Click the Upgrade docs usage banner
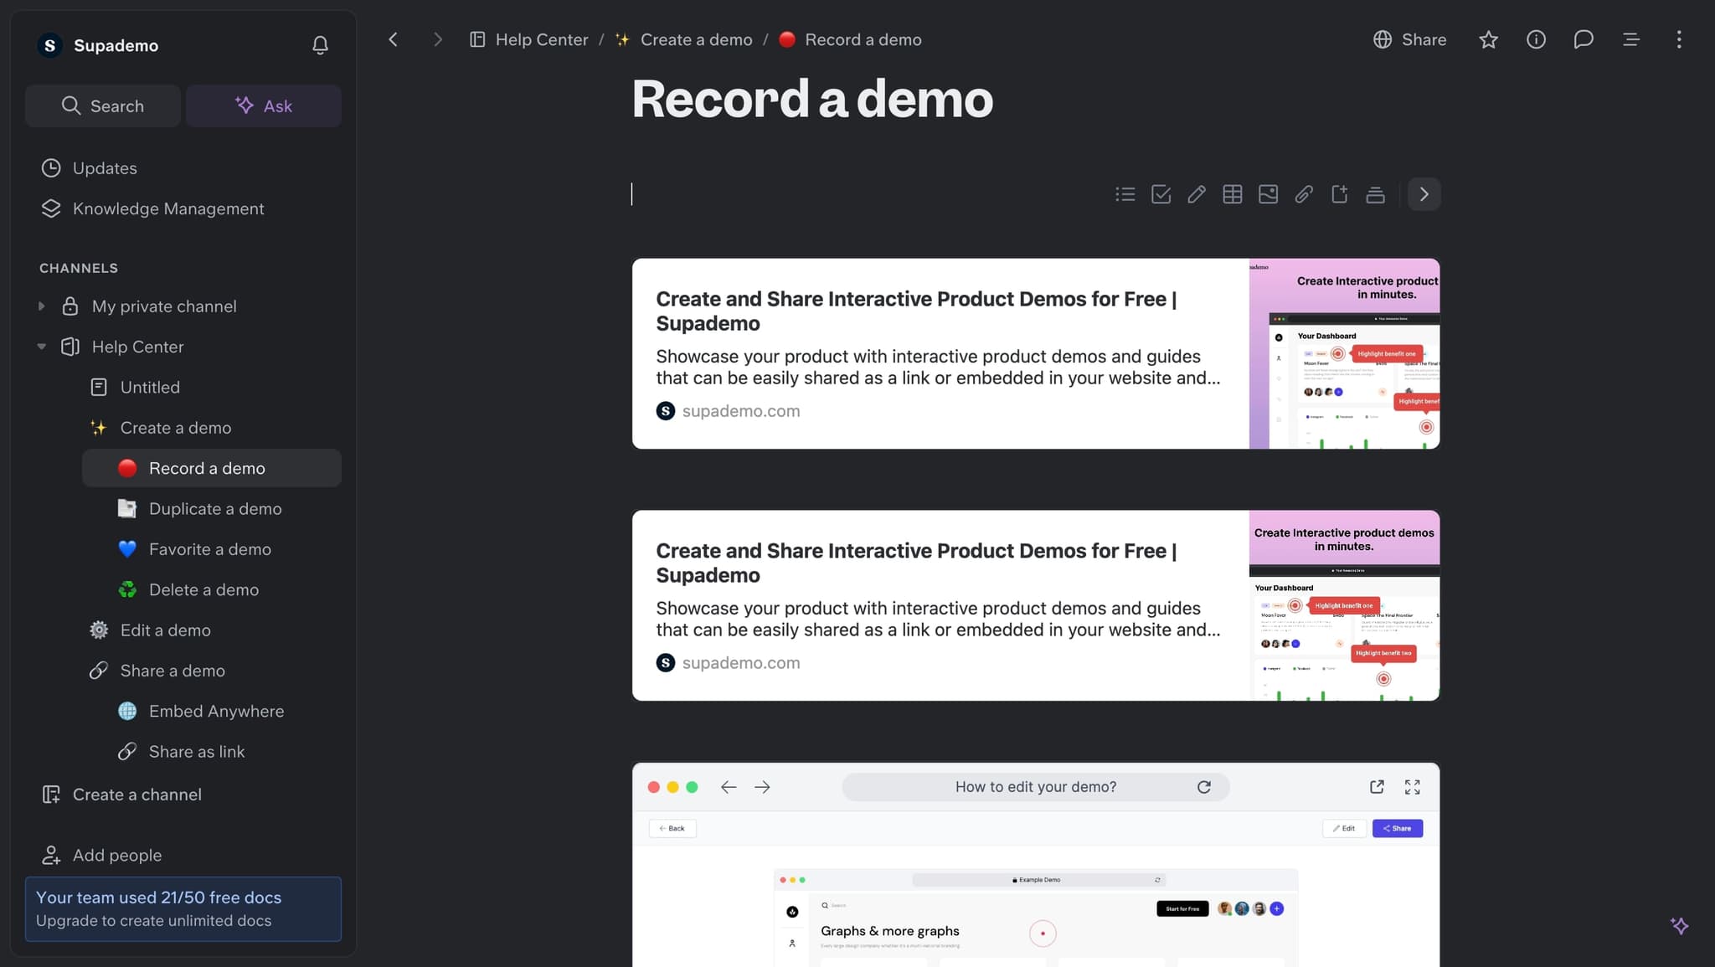Viewport: 1715px width, 967px height. click(183, 908)
